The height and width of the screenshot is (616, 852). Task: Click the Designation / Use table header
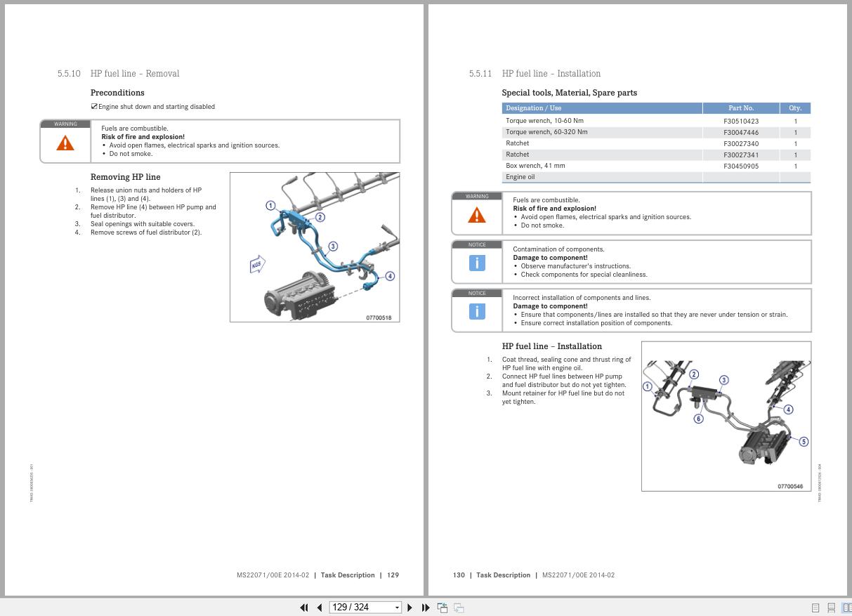[x=602, y=108]
